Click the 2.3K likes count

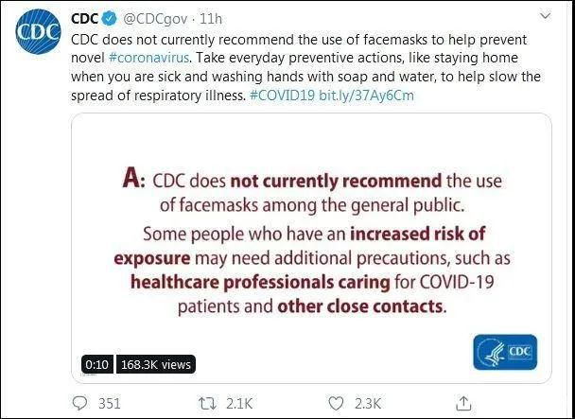pos(366,403)
